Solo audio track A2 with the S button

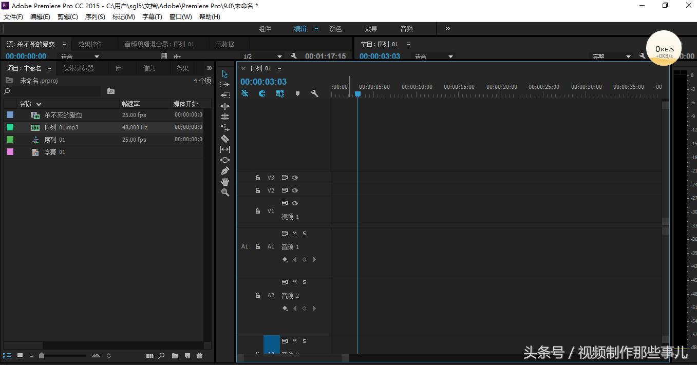pyautogui.click(x=304, y=282)
